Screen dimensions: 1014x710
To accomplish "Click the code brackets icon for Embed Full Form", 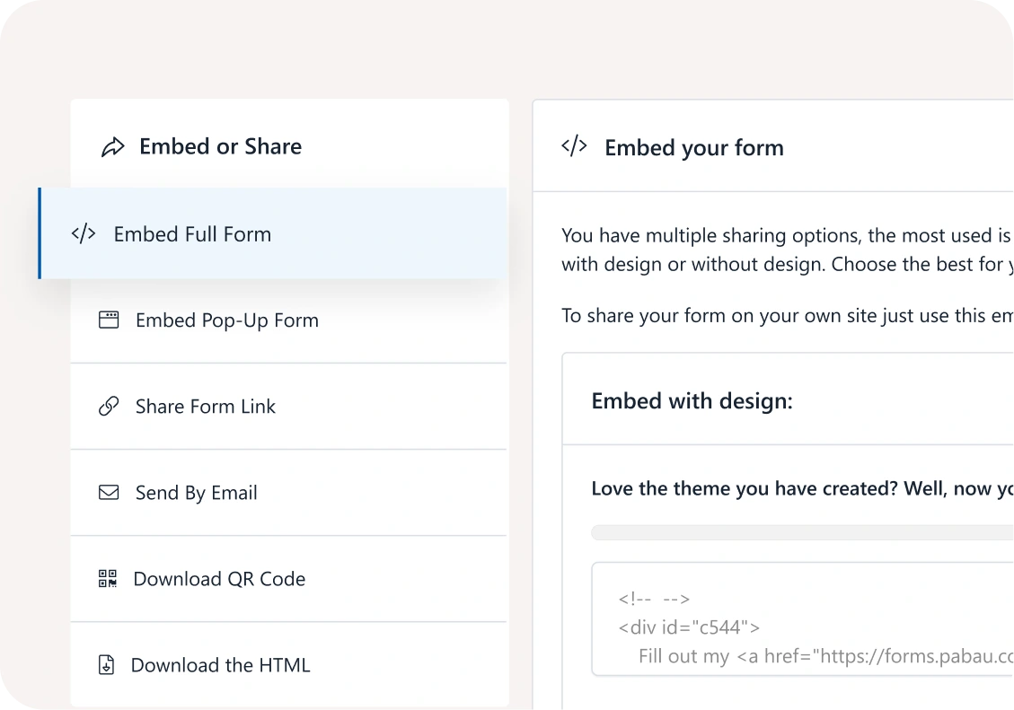I will [84, 234].
